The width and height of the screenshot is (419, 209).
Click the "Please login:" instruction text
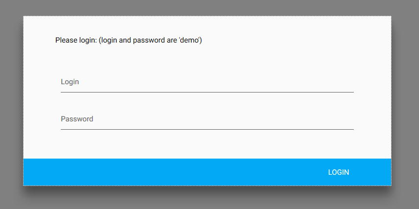pyautogui.click(x=76, y=40)
